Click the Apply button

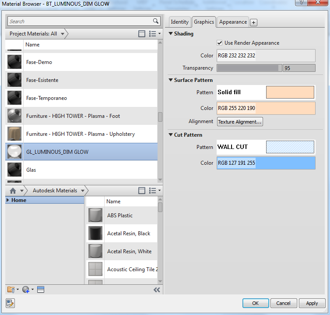[312, 303]
